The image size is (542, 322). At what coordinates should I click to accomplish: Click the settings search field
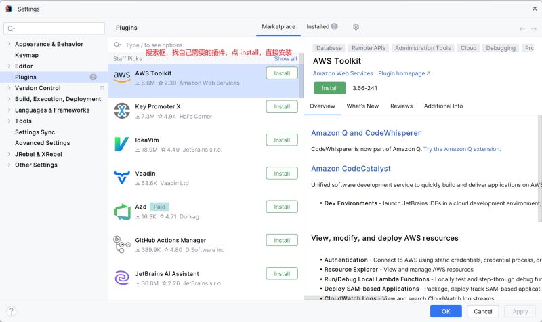click(x=54, y=28)
